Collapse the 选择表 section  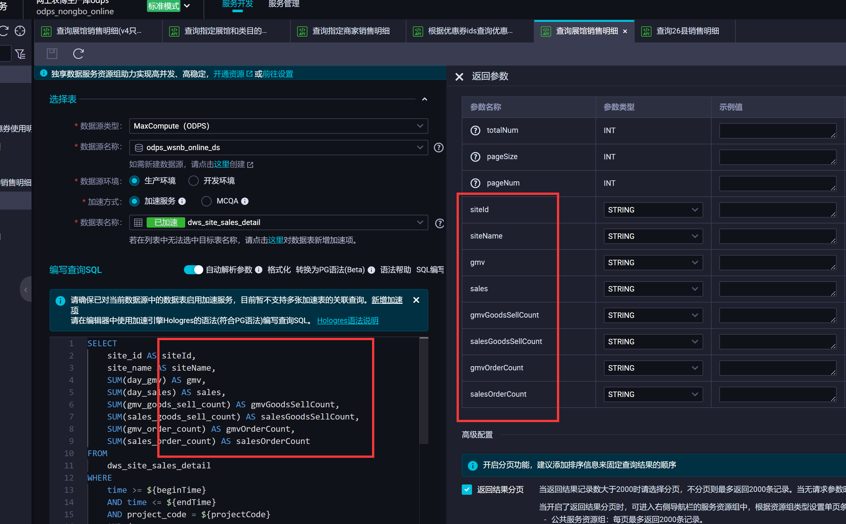pyautogui.click(x=424, y=99)
